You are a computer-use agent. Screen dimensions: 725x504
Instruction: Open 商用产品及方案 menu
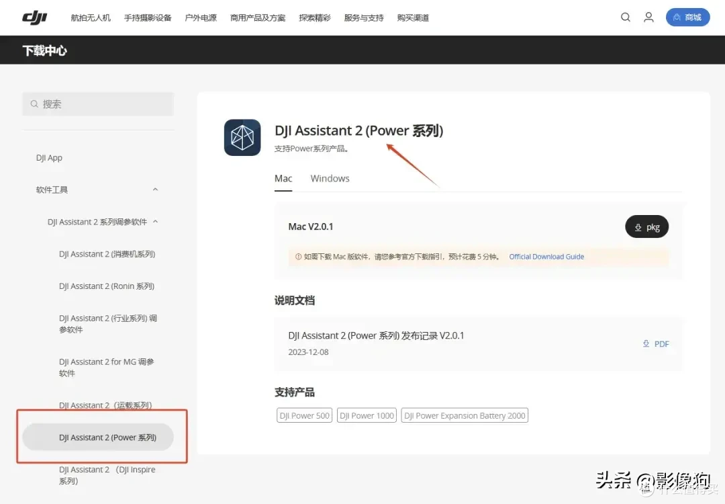pyautogui.click(x=258, y=17)
